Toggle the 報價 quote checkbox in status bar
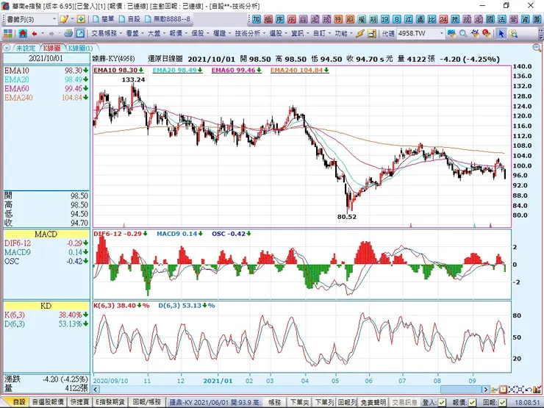This screenshot has height=408, width=544. coord(472,402)
